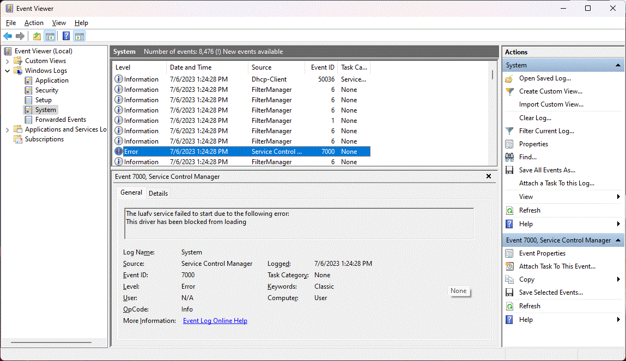Image resolution: width=626 pixels, height=361 pixels.
Task: Click Attach a Task To this Log...
Action: (x=556, y=183)
